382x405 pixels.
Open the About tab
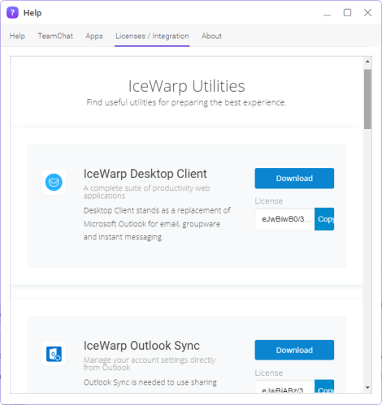tap(211, 36)
